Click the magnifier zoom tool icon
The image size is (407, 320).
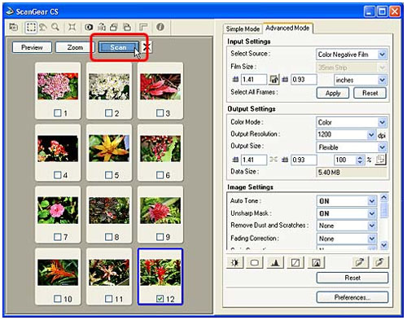tap(55, 27)
